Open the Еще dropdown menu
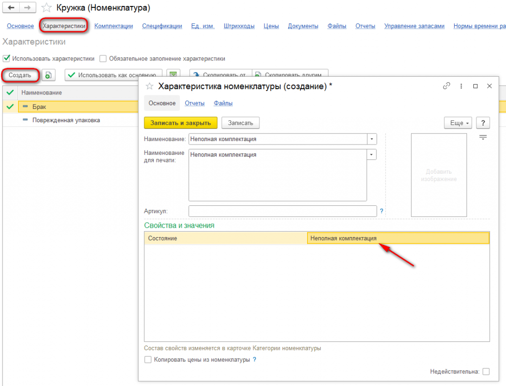506x386 pixels. click(458, 123)
